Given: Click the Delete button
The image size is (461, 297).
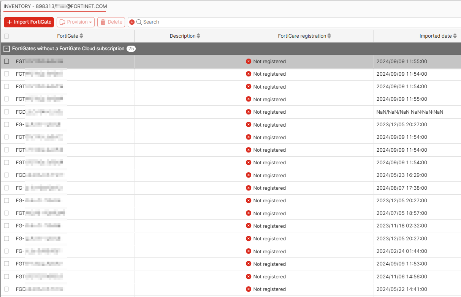Looking at the screenshot, I should pyautogui.click(x=111, y=22).
